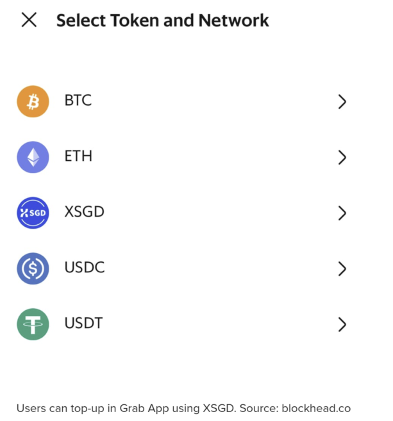The height and width of the screenshot is (421, 393).
Task: Open USDT networks via right chevron
Action: tap(342, 324)
